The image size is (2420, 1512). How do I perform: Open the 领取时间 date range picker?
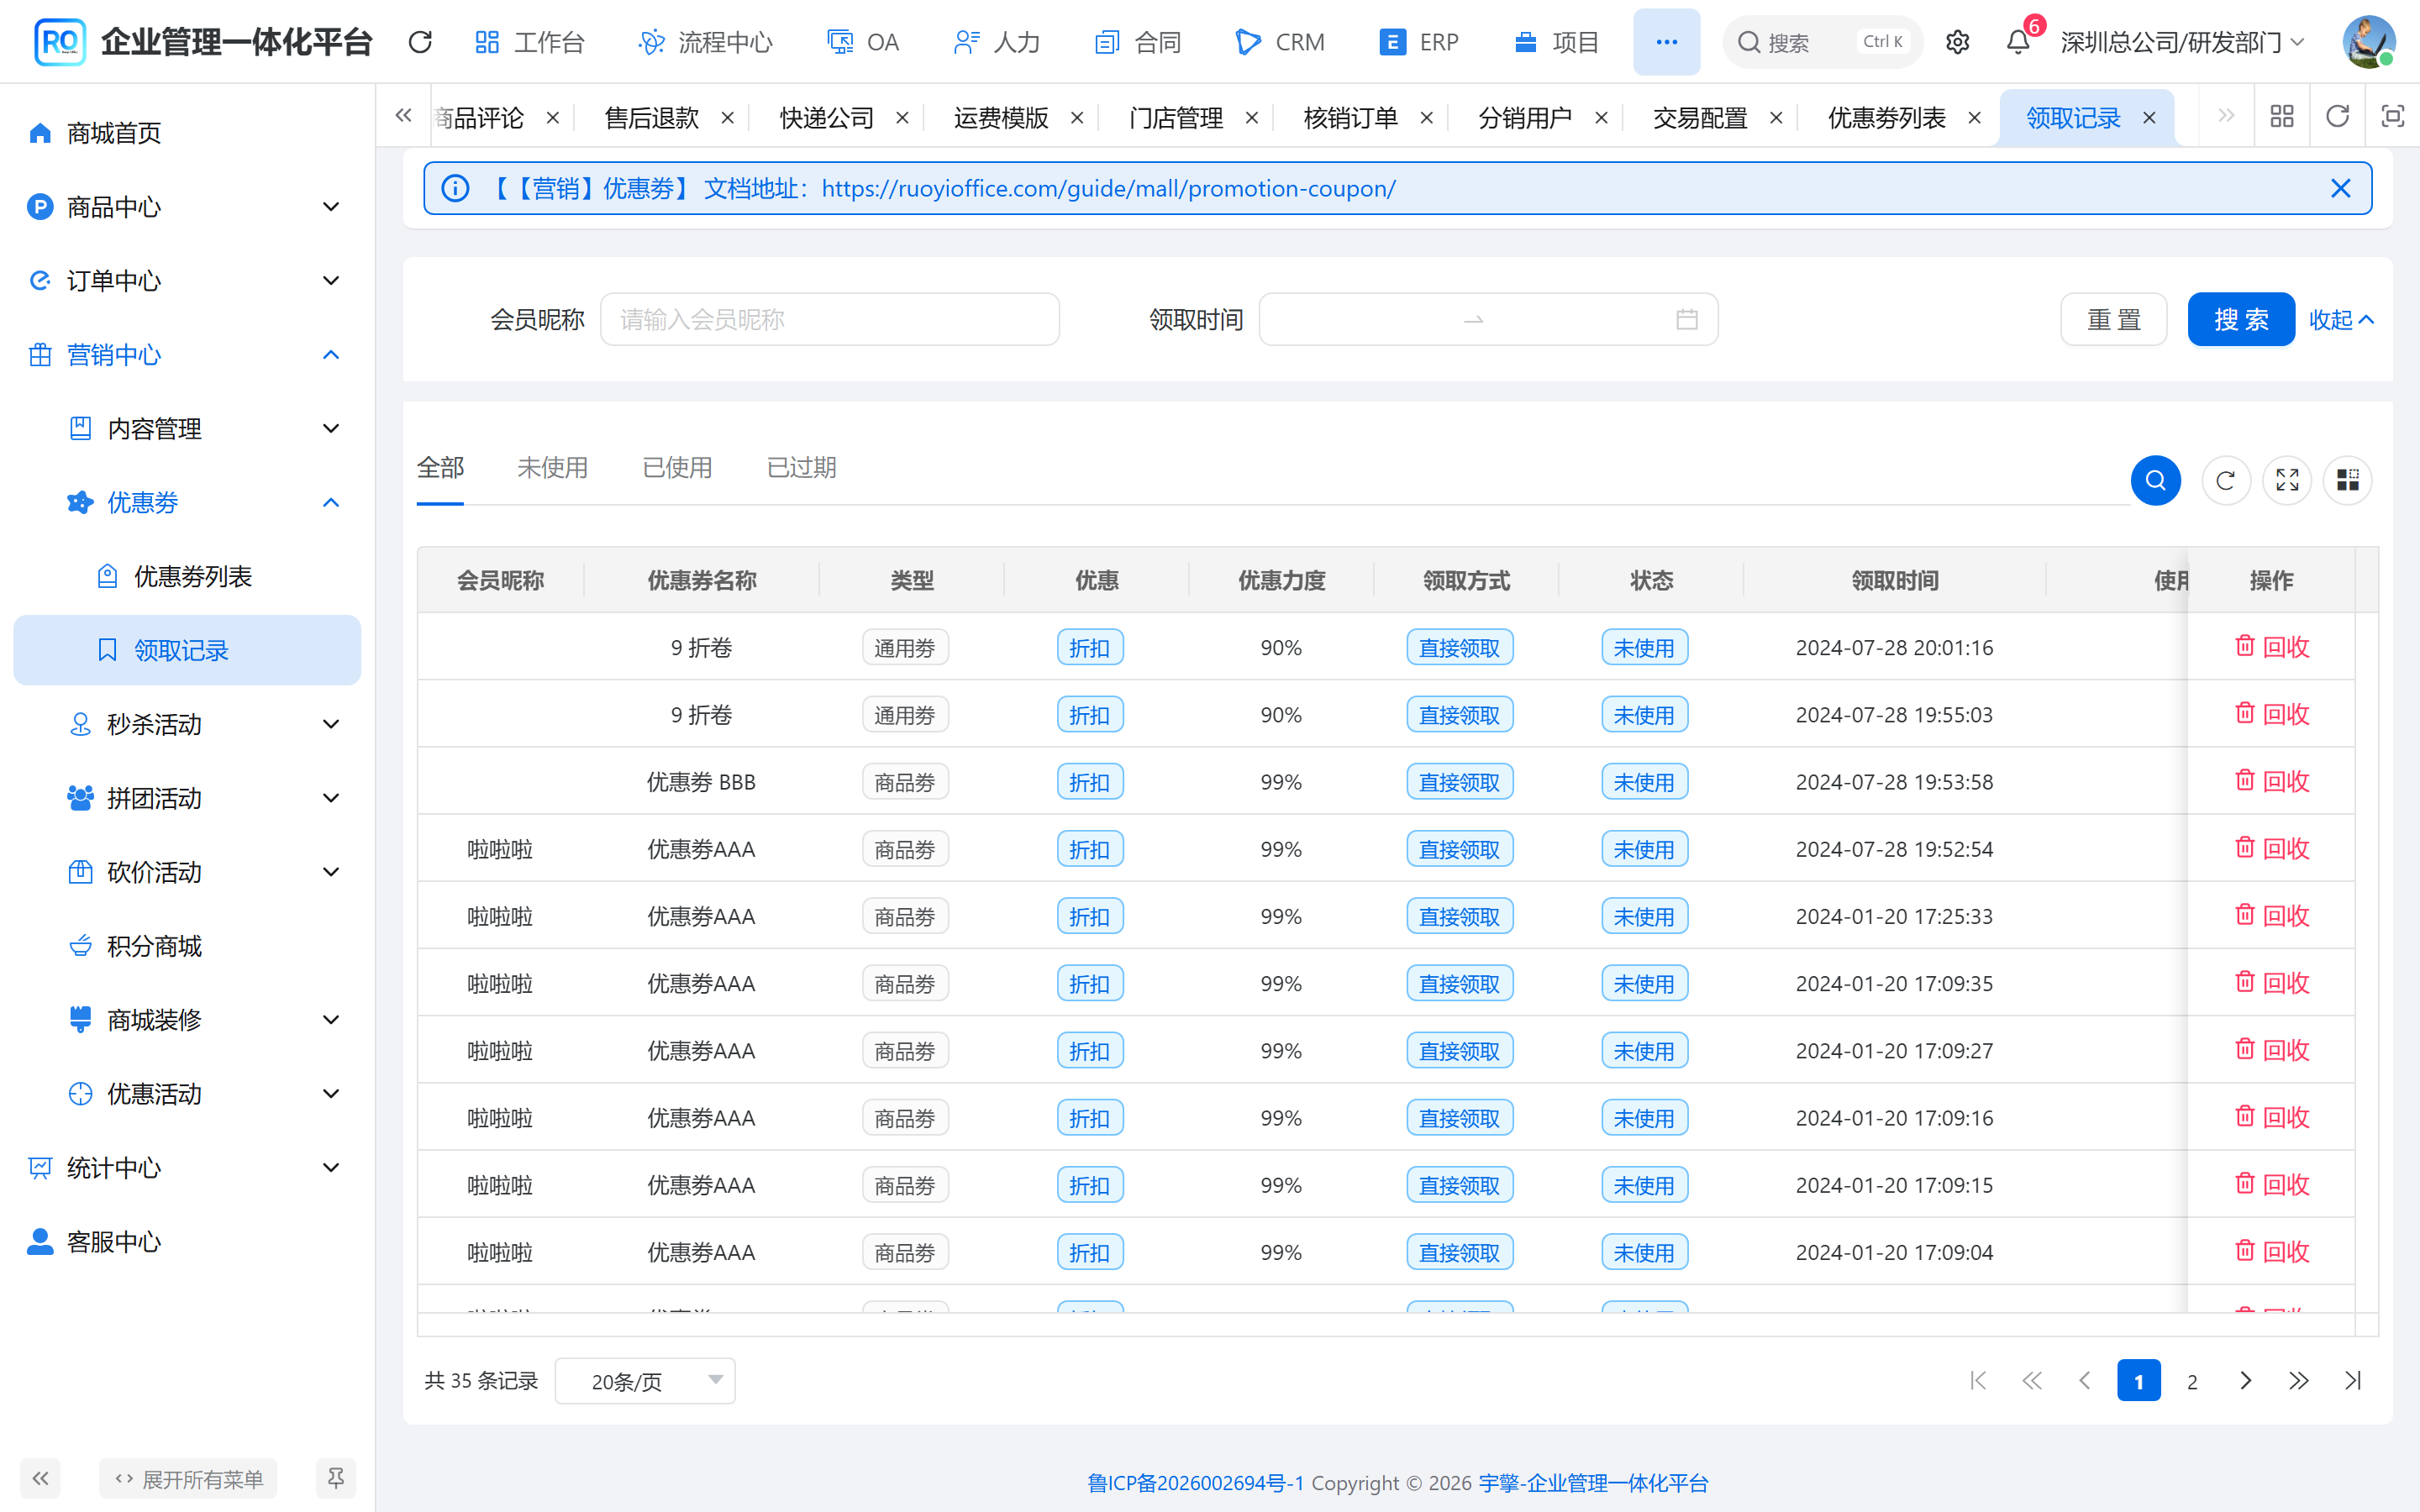click(1488, 320)
